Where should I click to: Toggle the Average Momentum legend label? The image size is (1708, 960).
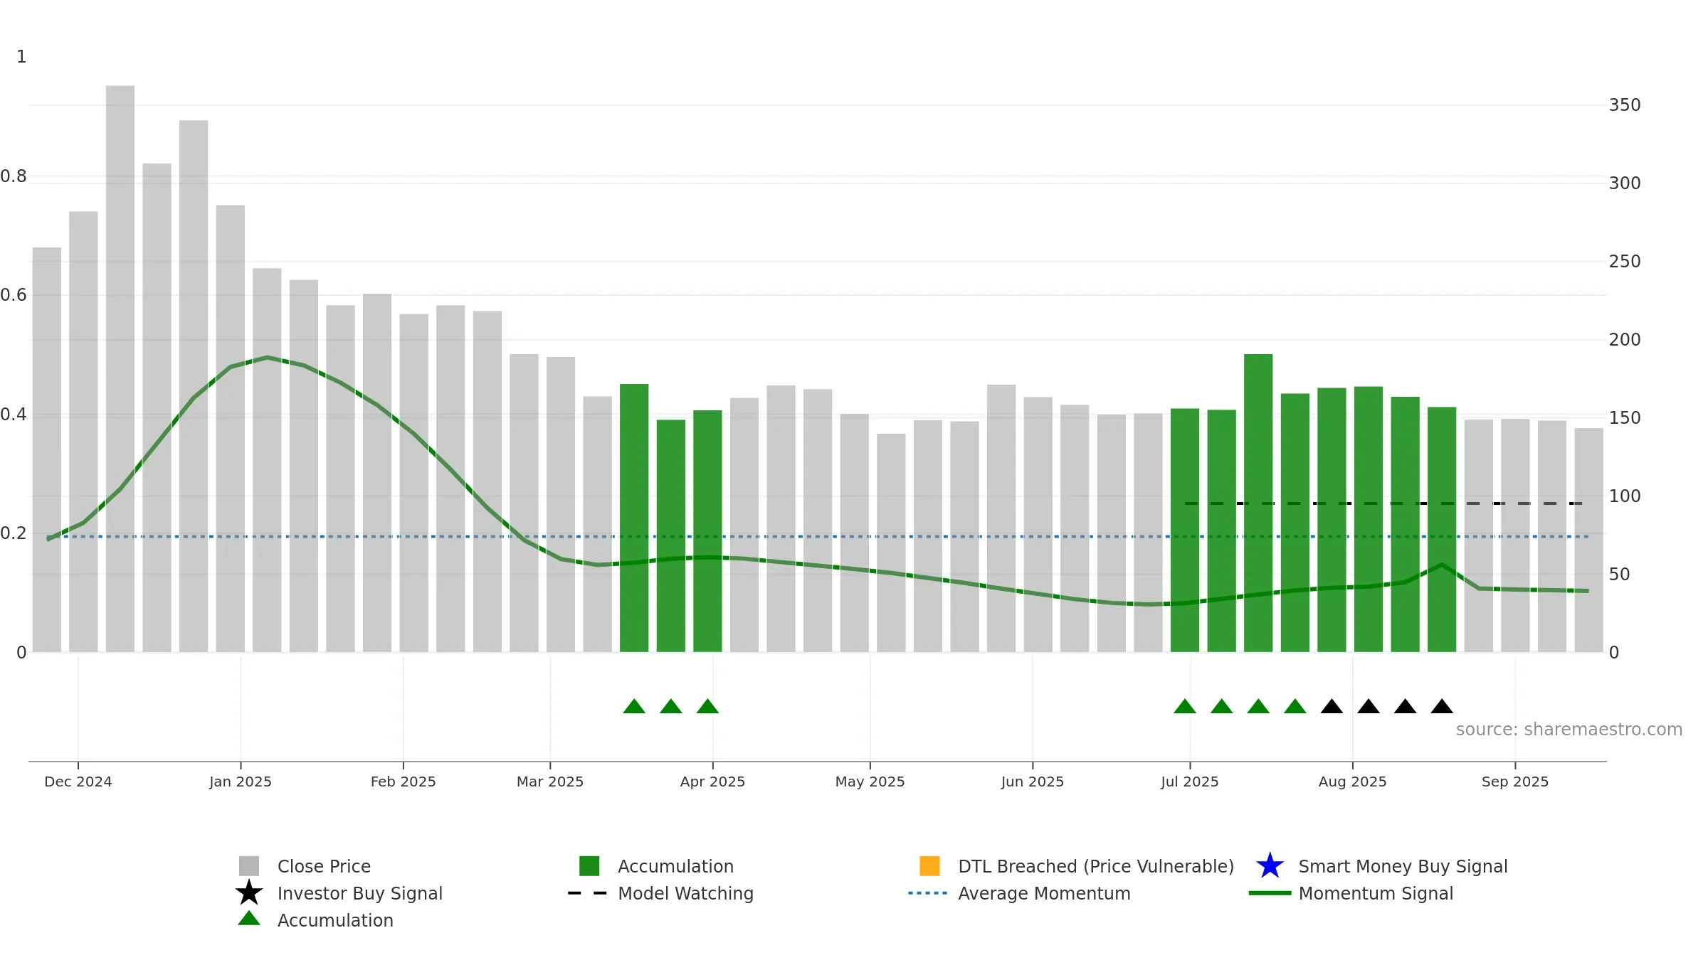click(x=1044, y=893)
